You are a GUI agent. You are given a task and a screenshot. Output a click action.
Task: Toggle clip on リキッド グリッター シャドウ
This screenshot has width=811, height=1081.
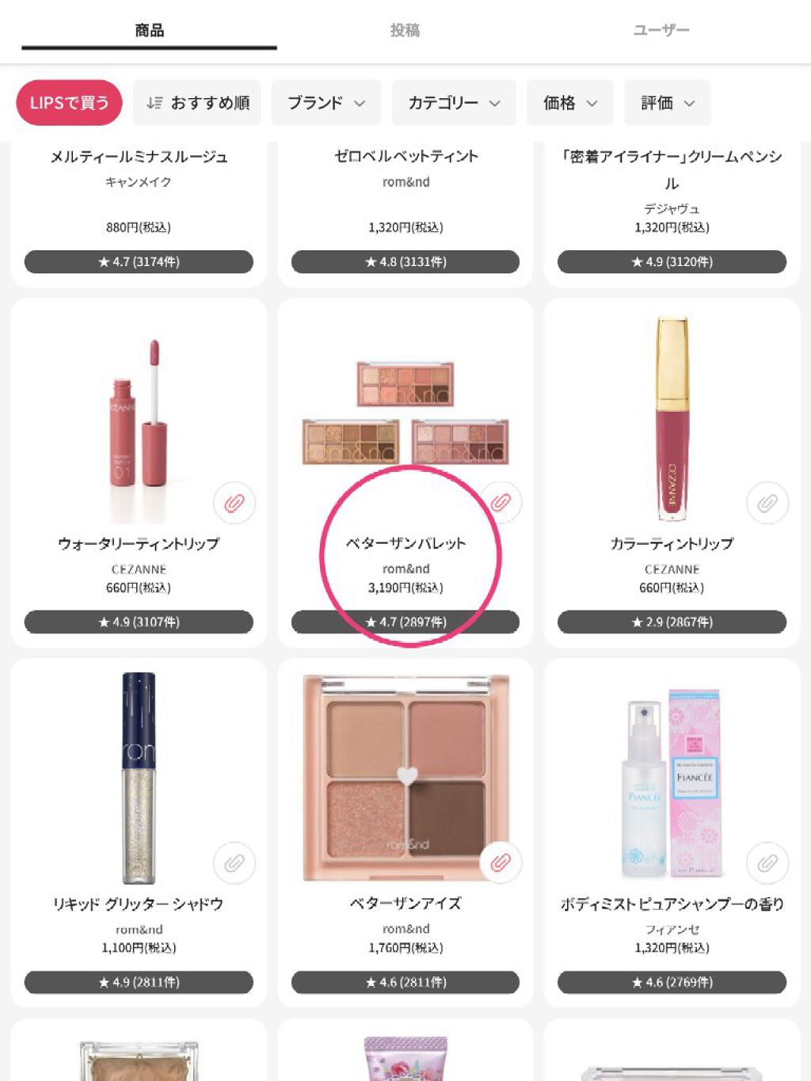tap(234, 863)
